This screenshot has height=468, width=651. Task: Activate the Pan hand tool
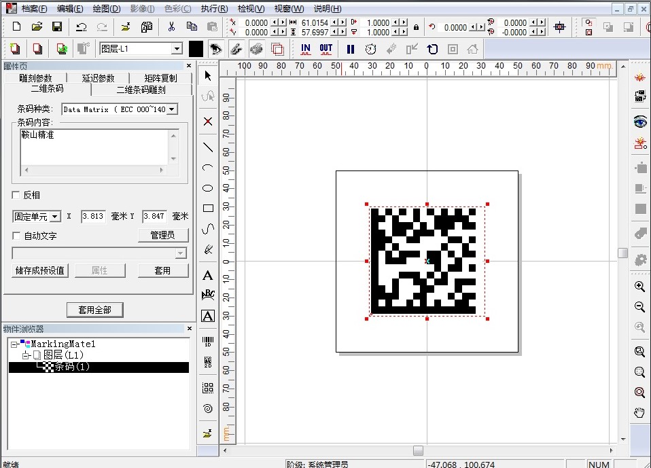point(640,412)
